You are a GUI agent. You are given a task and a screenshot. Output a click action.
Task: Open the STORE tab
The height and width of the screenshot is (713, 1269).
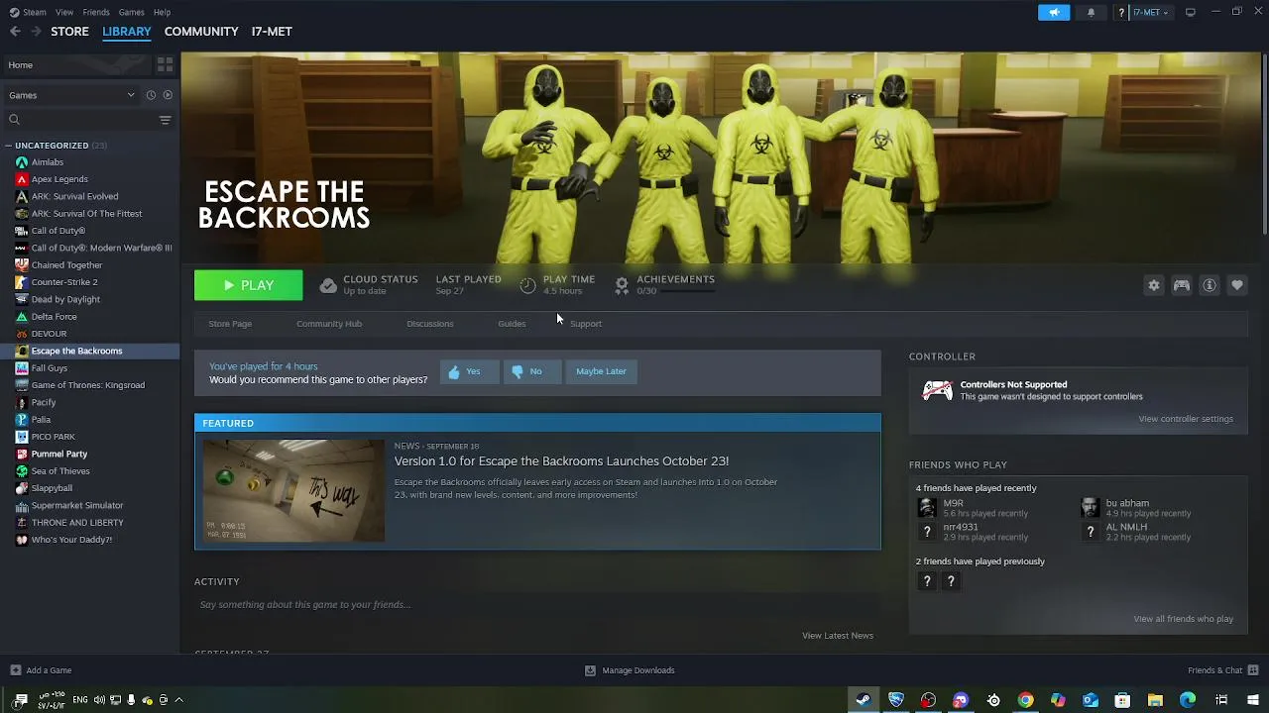[69, 32]
